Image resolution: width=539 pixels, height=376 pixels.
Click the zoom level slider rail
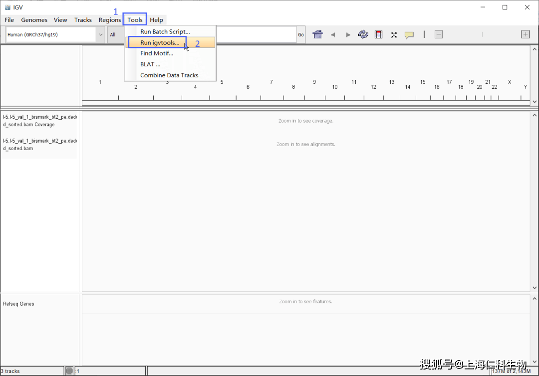(x=482, y=34)
